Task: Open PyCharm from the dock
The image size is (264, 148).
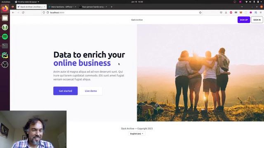Action: (x=5, y=55)
